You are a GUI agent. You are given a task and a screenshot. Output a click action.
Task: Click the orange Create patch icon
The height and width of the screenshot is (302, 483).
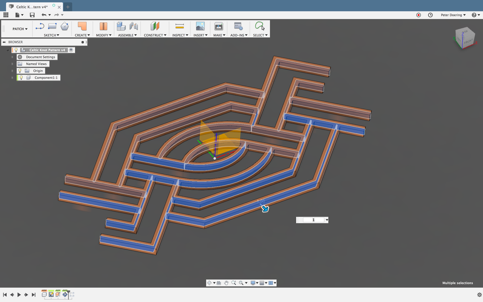pos(82,26)
